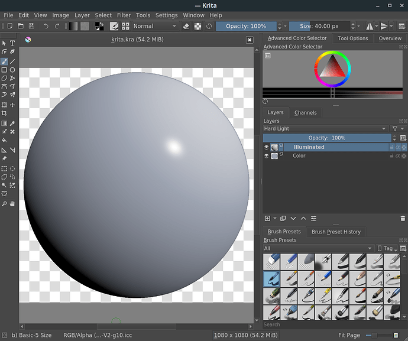Open the Brush Preset History tab
This screenshot has width=408, height=341.
coord(336,232)
